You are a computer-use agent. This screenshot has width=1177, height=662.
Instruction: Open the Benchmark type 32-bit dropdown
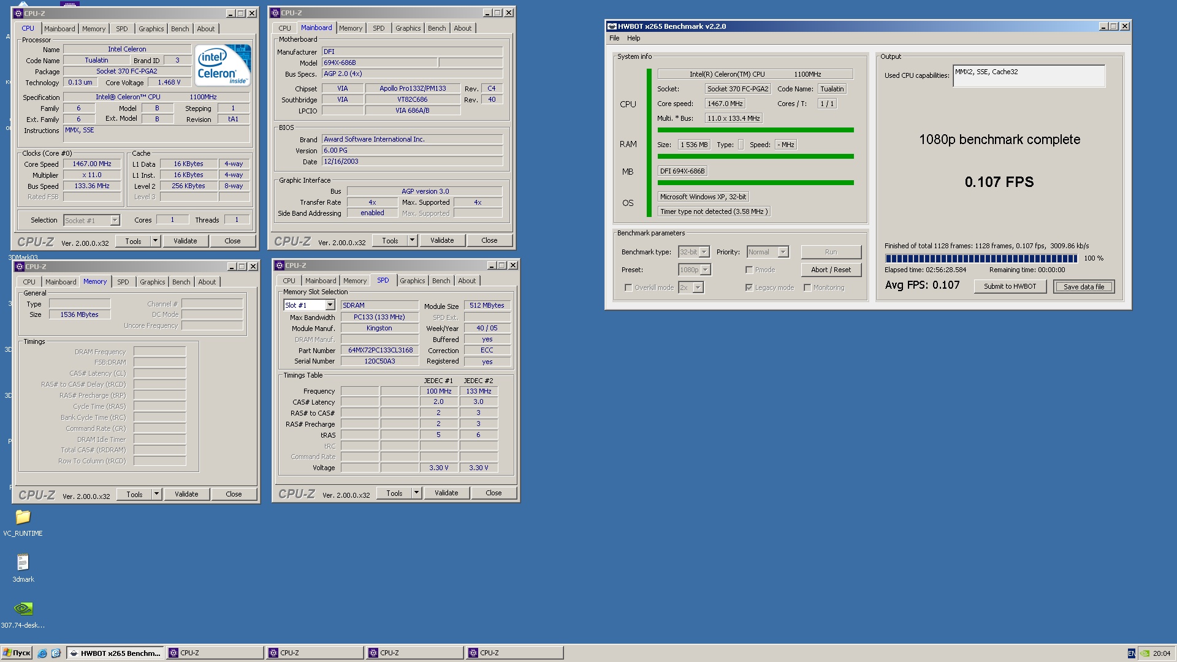(x=704, y=252)
